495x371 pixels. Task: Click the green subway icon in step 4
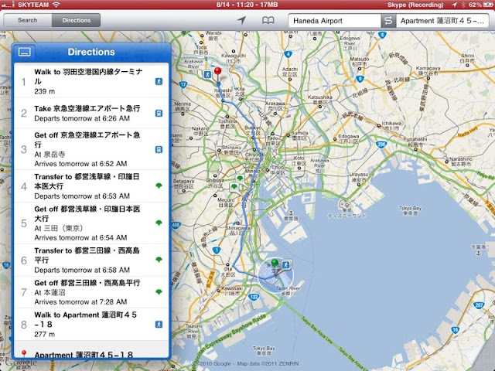pos(159,185)
